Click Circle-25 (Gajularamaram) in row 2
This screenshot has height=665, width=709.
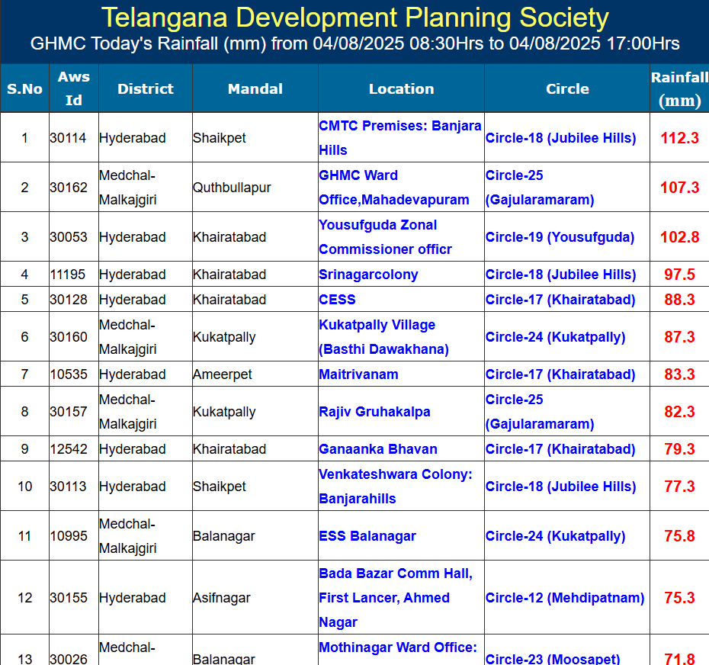pos(540,188)
